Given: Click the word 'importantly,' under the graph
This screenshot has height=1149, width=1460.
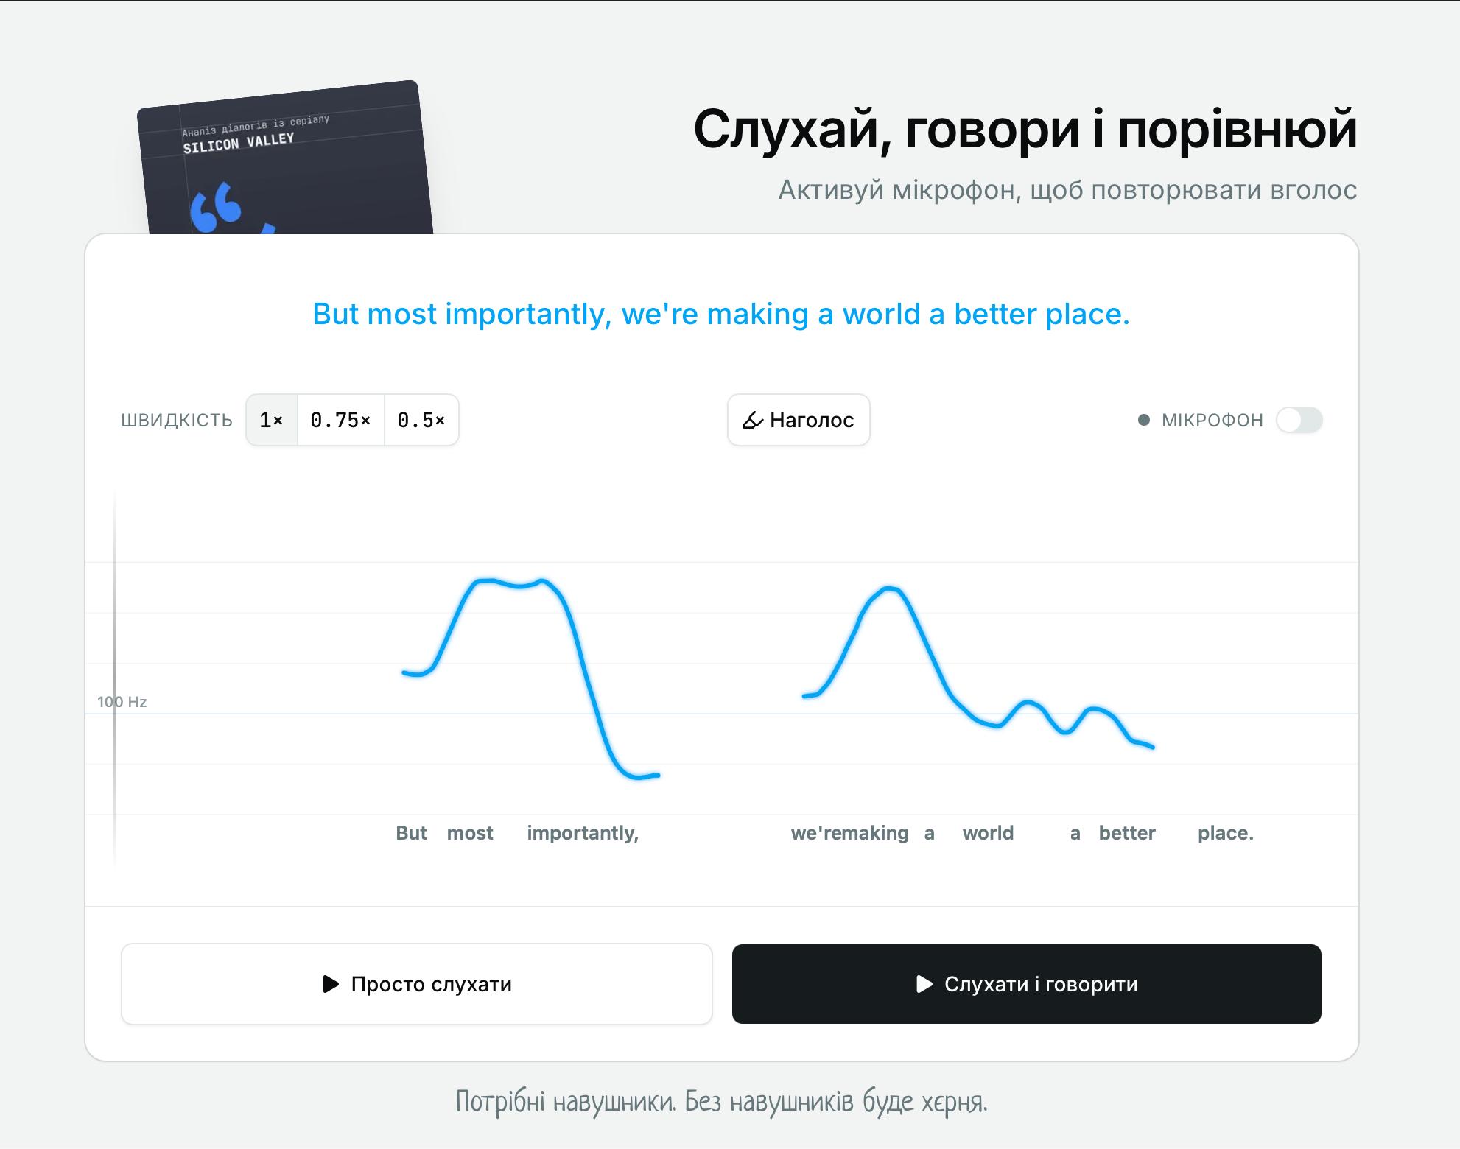Looking at the screenshot, I should point(583,833).
